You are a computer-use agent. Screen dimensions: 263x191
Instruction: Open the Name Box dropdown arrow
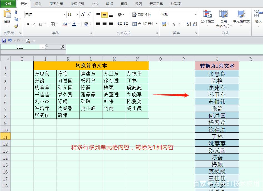click(x=42, y=47)
